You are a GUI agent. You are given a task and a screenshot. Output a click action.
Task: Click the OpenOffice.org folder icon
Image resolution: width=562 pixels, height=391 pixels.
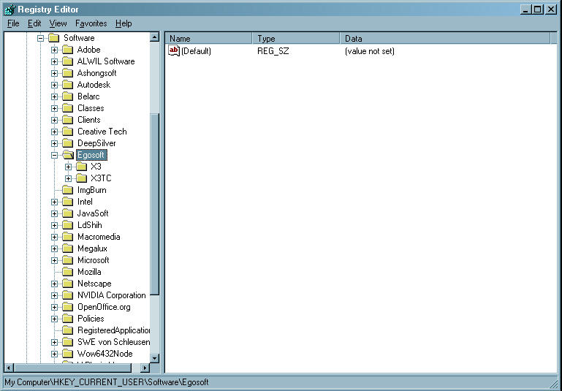coord(68,307)
